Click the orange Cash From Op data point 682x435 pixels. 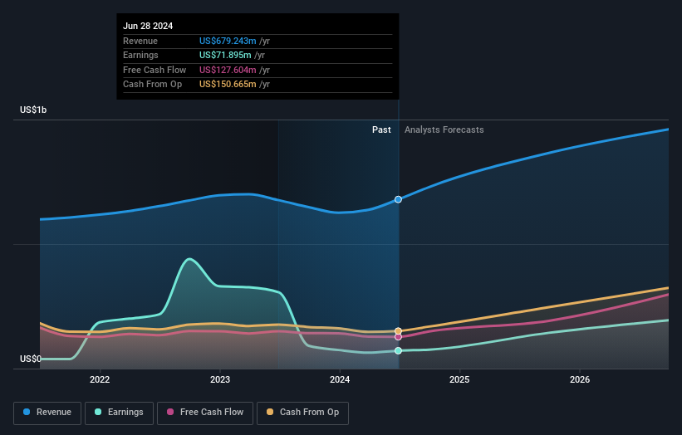[398, 331]
